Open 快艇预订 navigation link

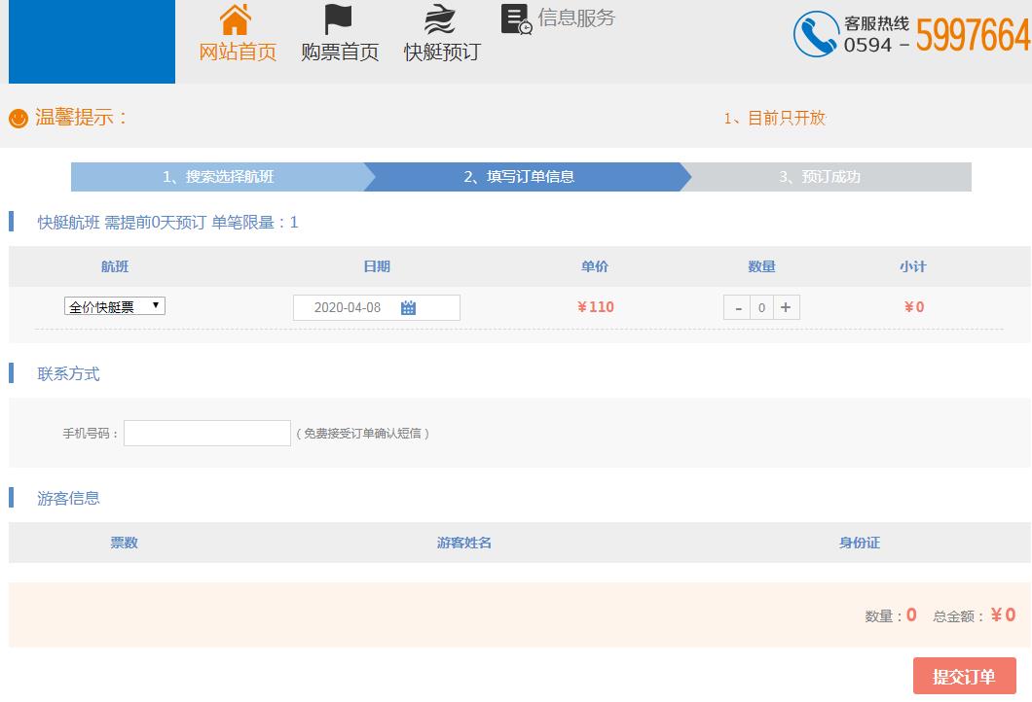[x=442, y=52]
